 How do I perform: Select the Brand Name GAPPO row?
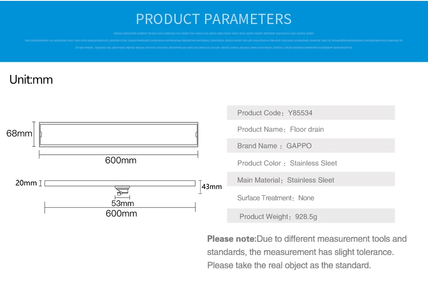(x=311, y=146)
